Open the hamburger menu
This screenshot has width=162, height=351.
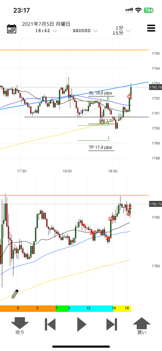[151, 28]
